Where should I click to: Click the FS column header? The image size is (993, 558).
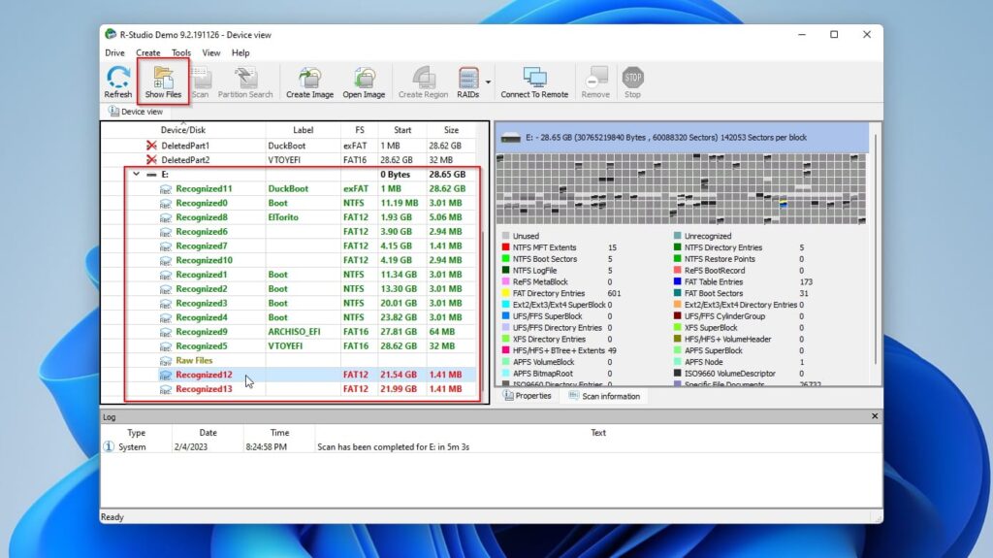click(359, 130)
